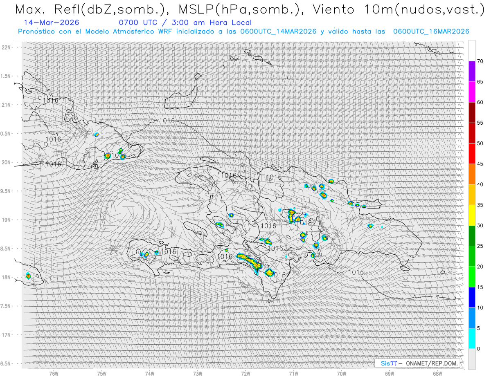The image size is (491, 379).
Task: Select the dark maroon 55–60 dBZ band
Action: click(x=472, y=112)
